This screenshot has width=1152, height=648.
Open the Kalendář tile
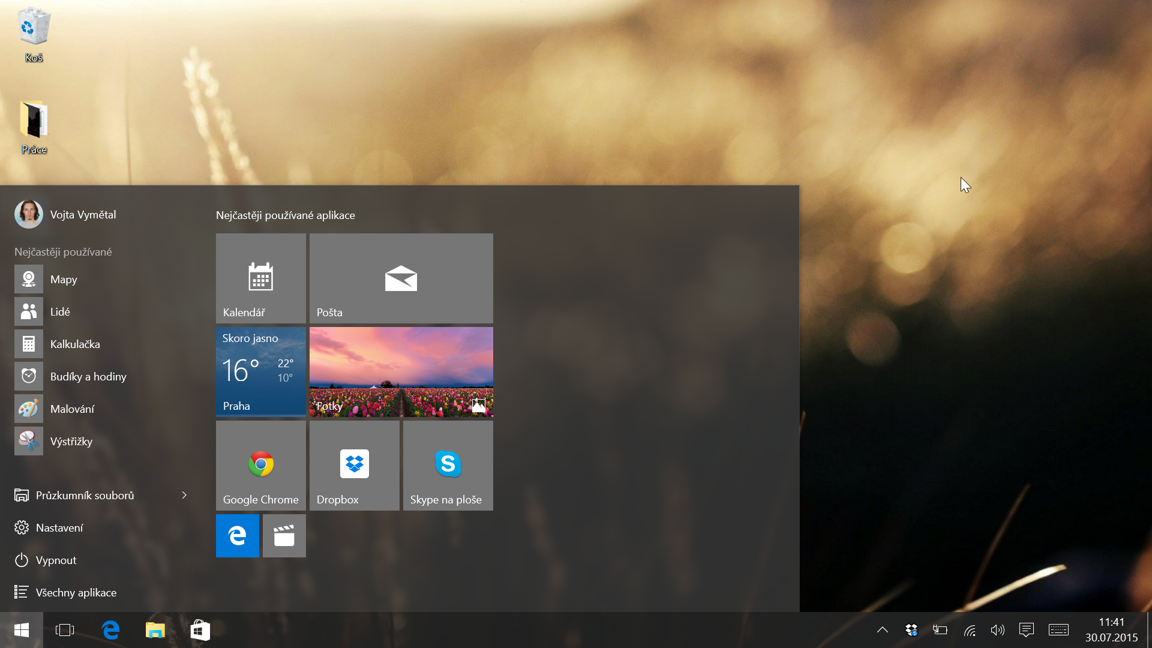click(260, 278)
